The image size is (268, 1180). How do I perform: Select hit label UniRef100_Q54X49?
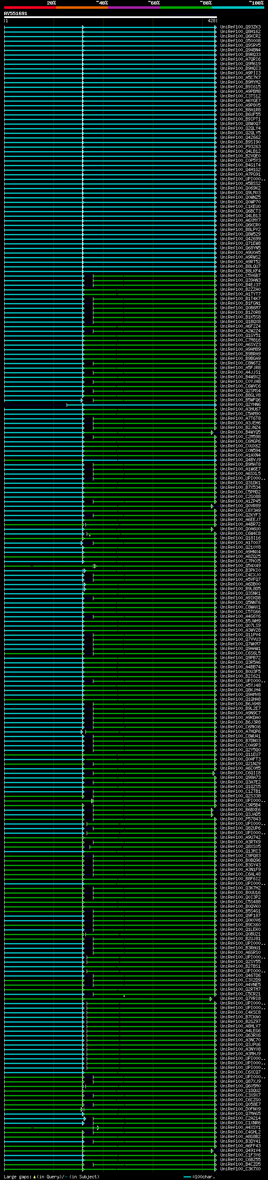coord(240,566)
